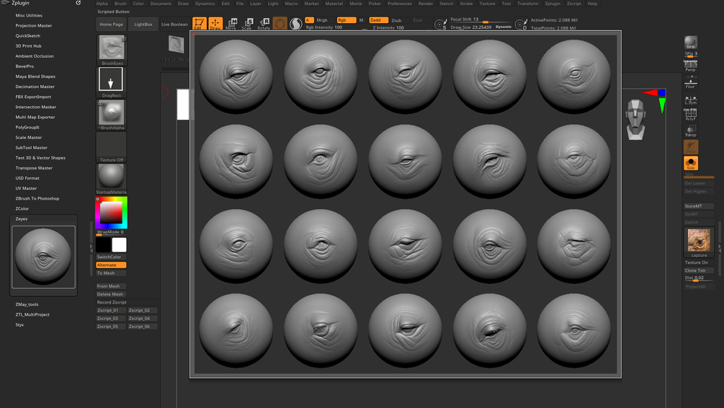Screen dimensions: 724x408
Task: Open the Texture menu
Action: coord(487,3)
